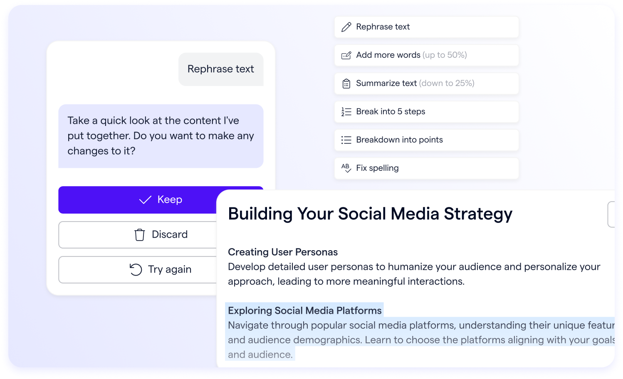
Task: Click the bullet list icon for Breakdown
Action: coord(346,140)
